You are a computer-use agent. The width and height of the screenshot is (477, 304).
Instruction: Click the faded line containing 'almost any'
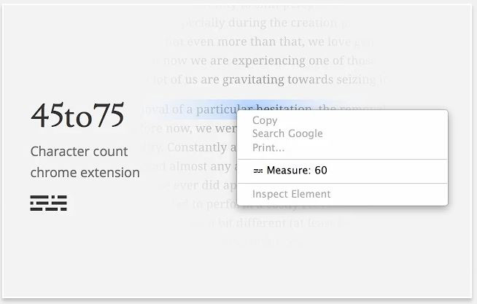193,166
